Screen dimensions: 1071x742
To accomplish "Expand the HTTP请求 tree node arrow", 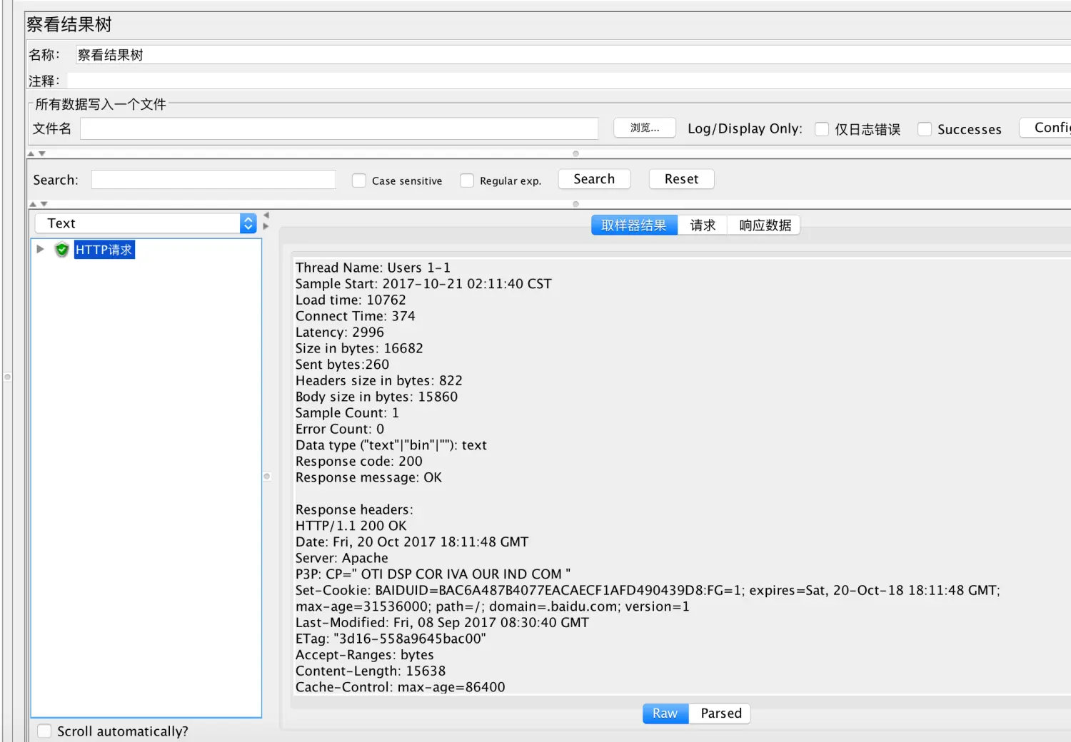I will [40, 249].
